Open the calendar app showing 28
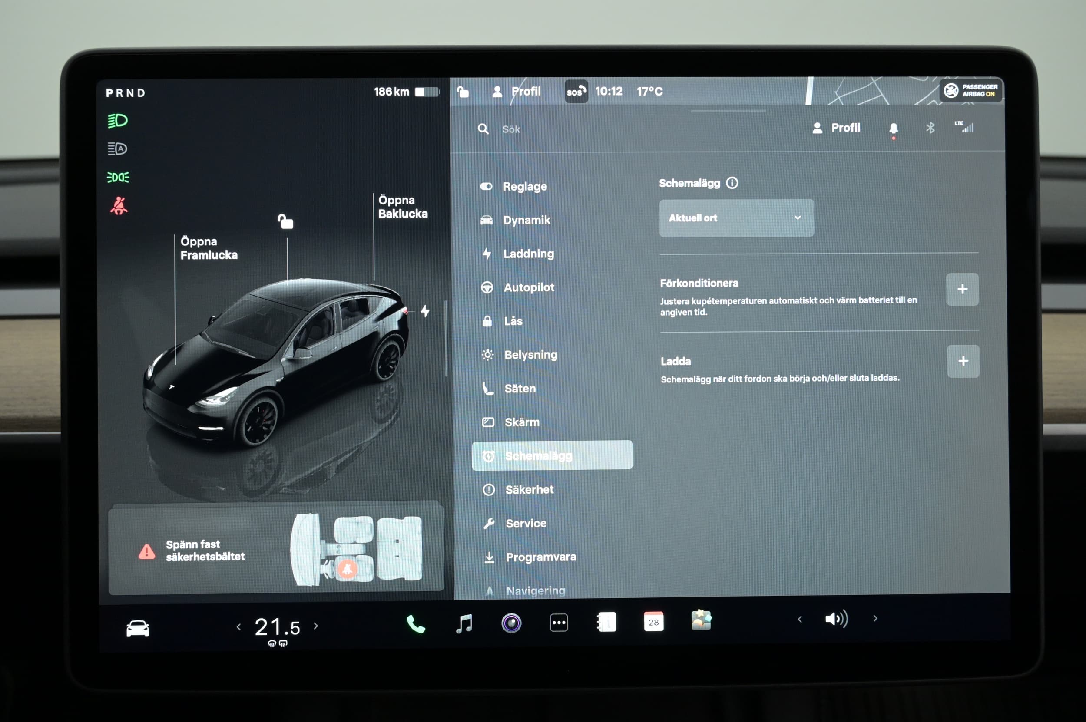 [653, 622]
